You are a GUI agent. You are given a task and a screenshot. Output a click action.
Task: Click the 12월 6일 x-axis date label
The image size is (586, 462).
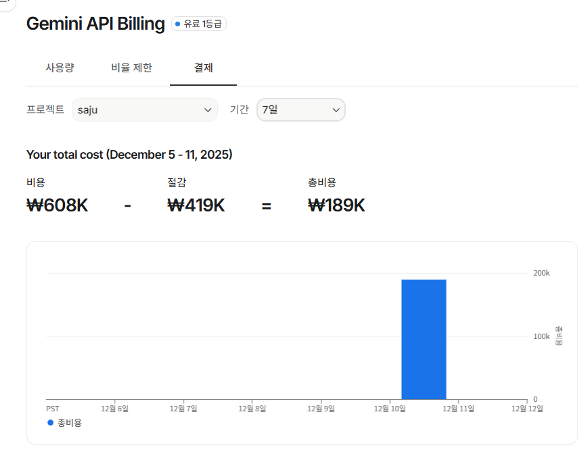coord(114,409)
